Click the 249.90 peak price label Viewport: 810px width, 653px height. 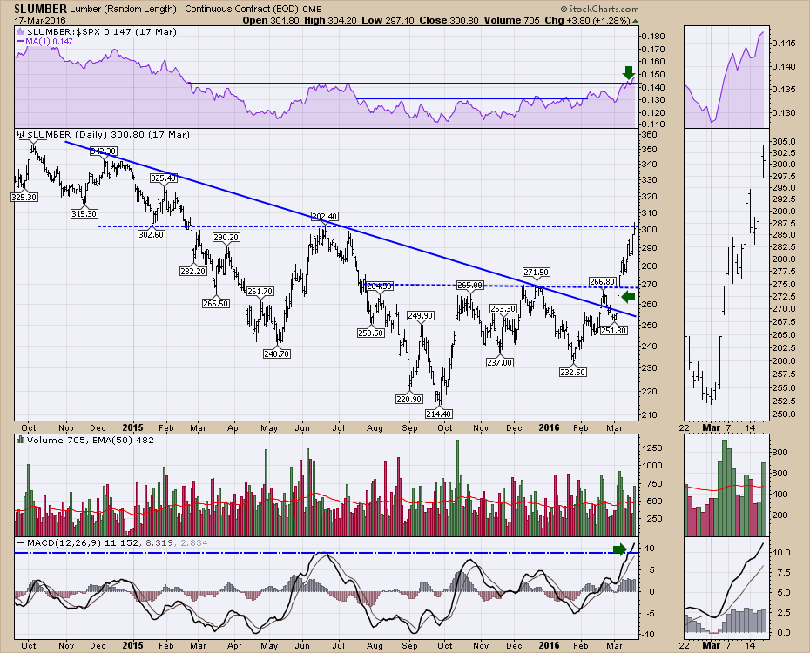(420, 315)
